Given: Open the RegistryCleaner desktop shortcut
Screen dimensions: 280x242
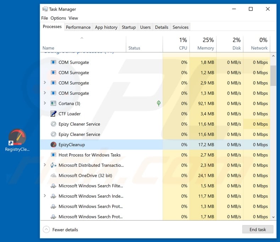Looking at the screenshot, I should [17, 140].
